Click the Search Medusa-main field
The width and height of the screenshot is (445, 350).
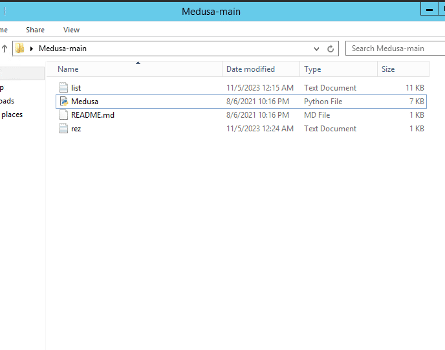(395, 49)
